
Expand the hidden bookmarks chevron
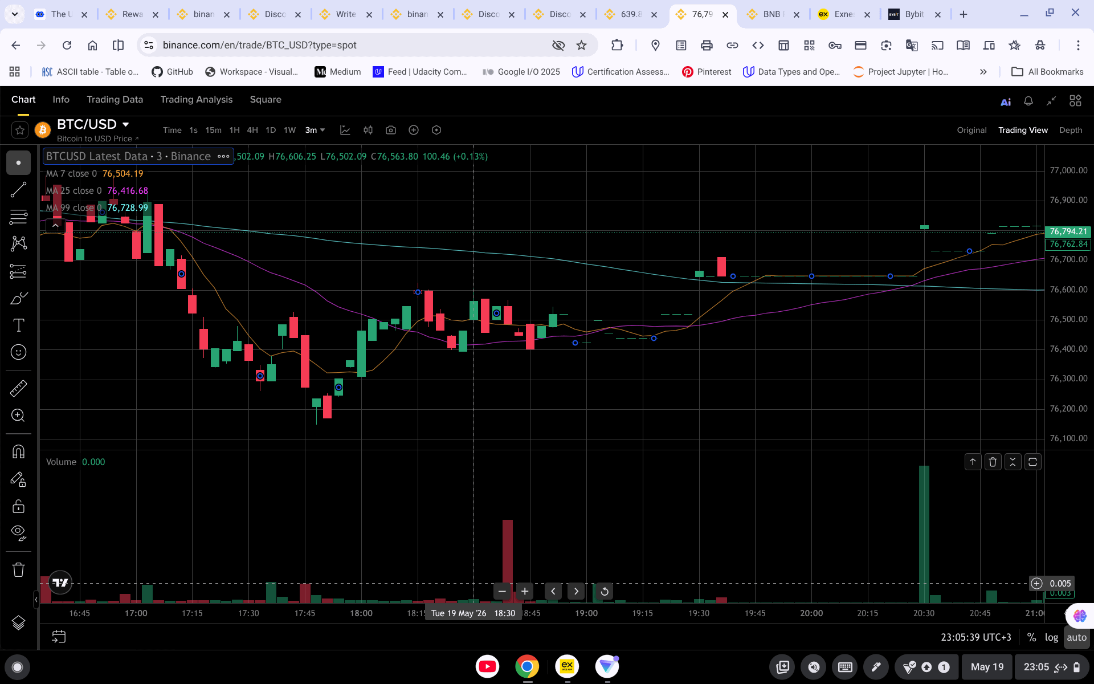[983, 72]
